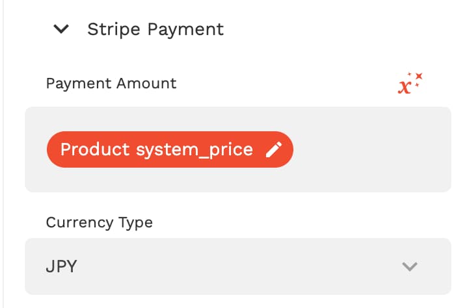Click the word Product in orange chip
The image size is (471, 308).
[95, 149]
